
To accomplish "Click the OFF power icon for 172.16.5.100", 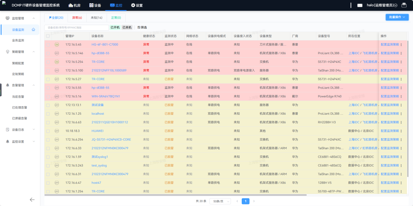I will [57, 70].
